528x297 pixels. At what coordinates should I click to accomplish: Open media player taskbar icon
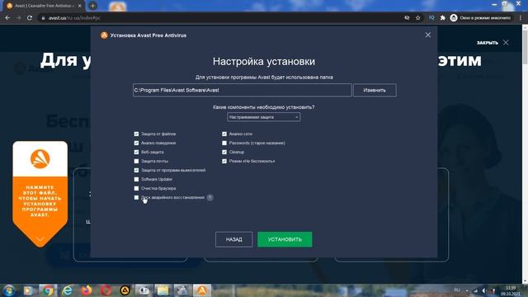coord(29,290)
